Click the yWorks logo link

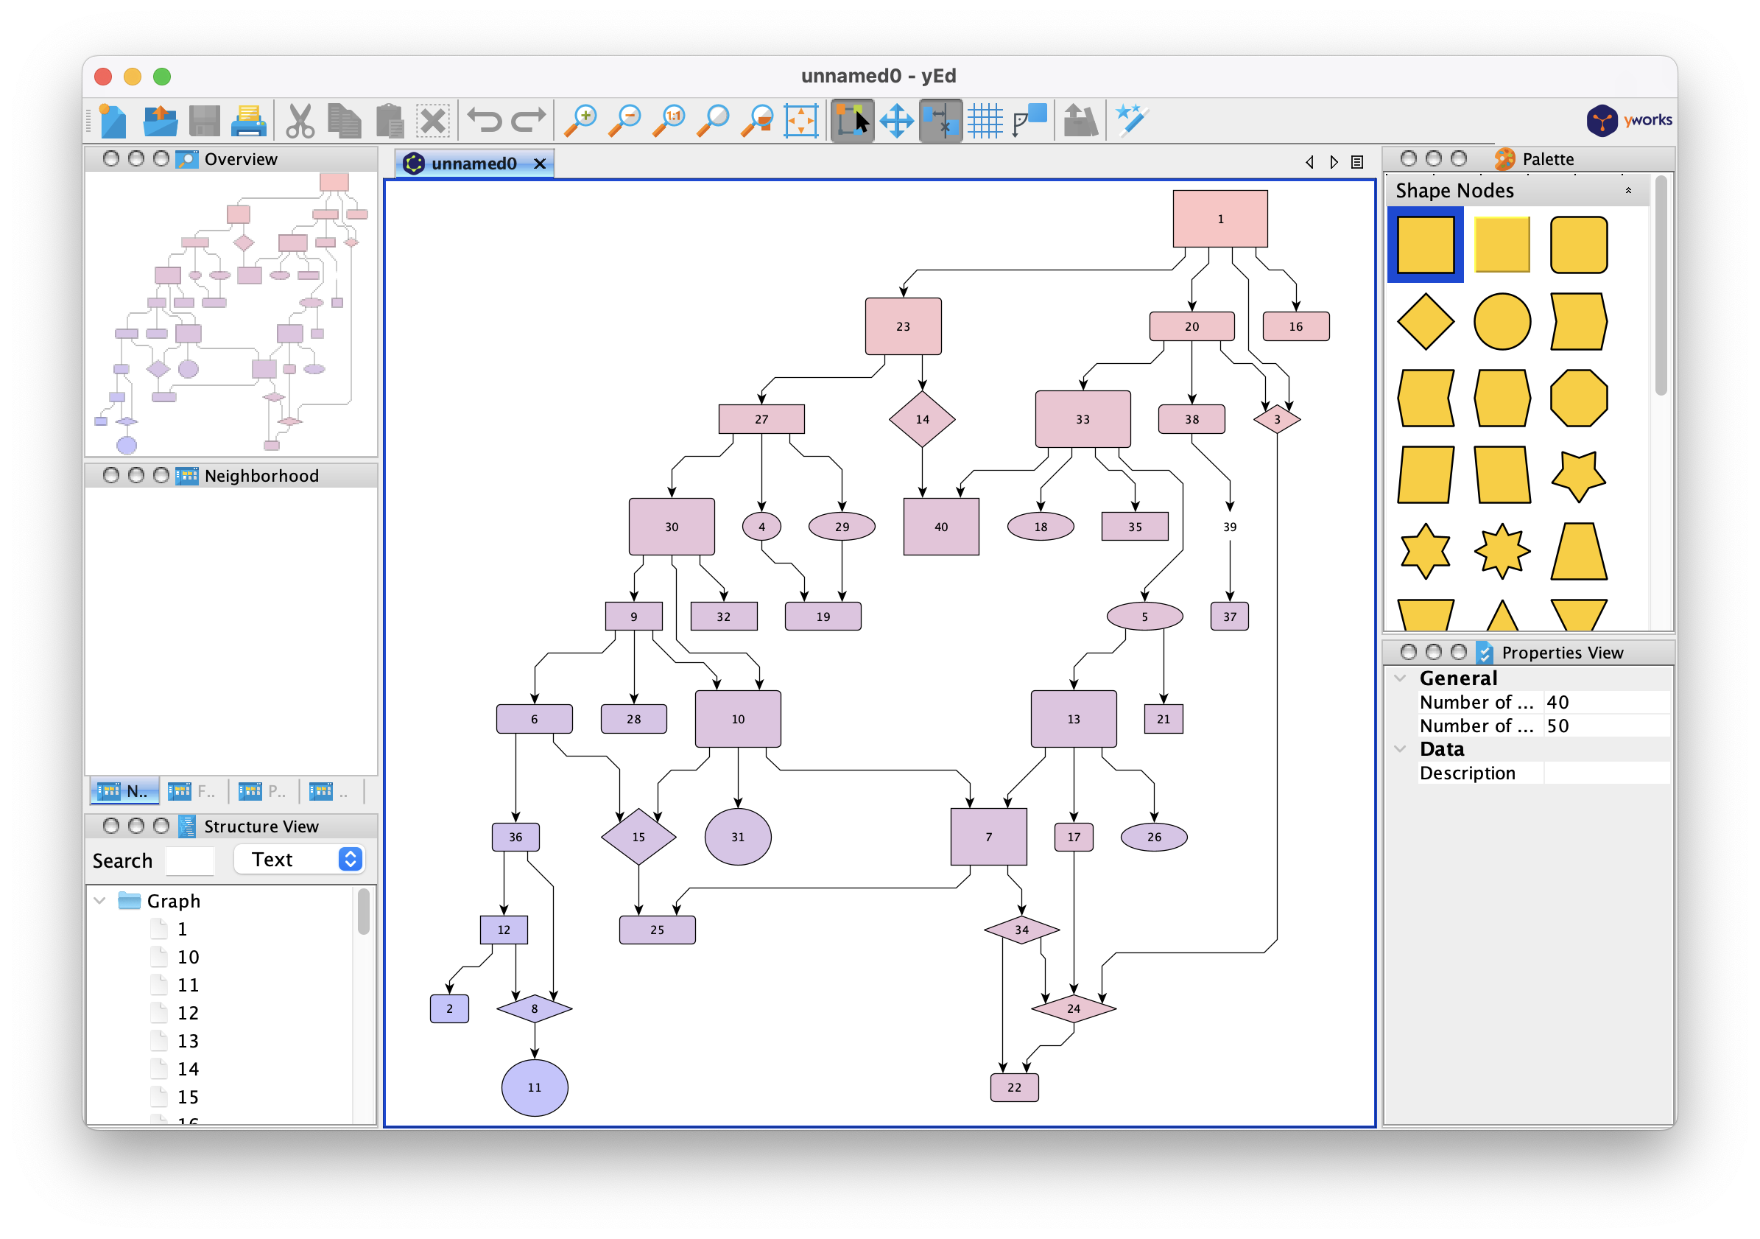(1629, 120)
